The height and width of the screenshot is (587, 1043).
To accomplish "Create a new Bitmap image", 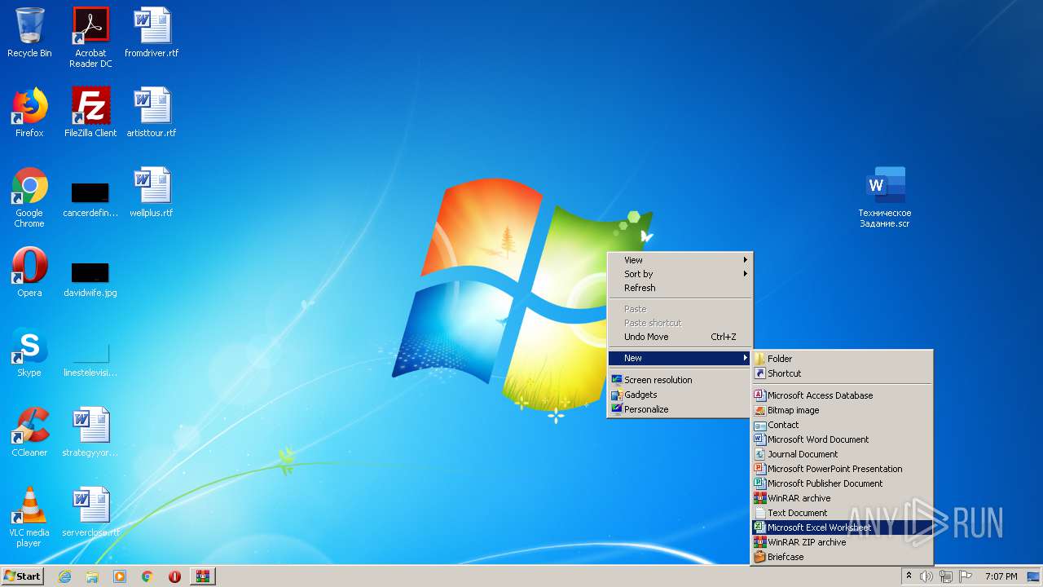I will 842,410.
